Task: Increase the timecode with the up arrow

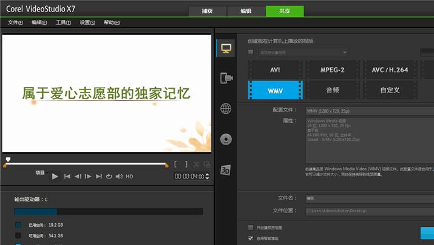Action: (207, 174)
